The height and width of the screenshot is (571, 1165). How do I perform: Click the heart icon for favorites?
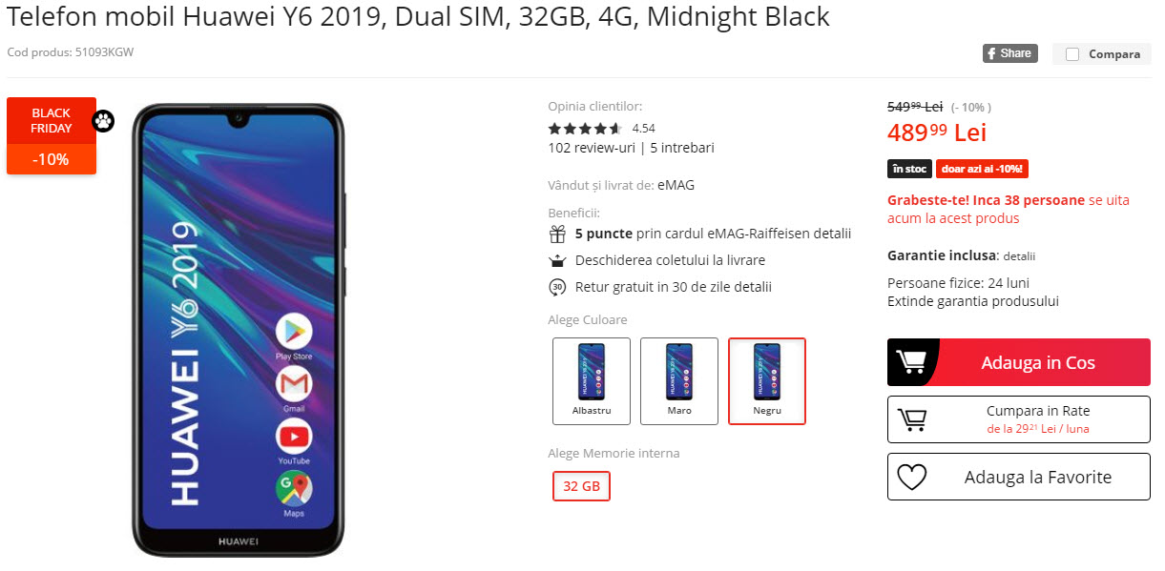coord(912,478)
